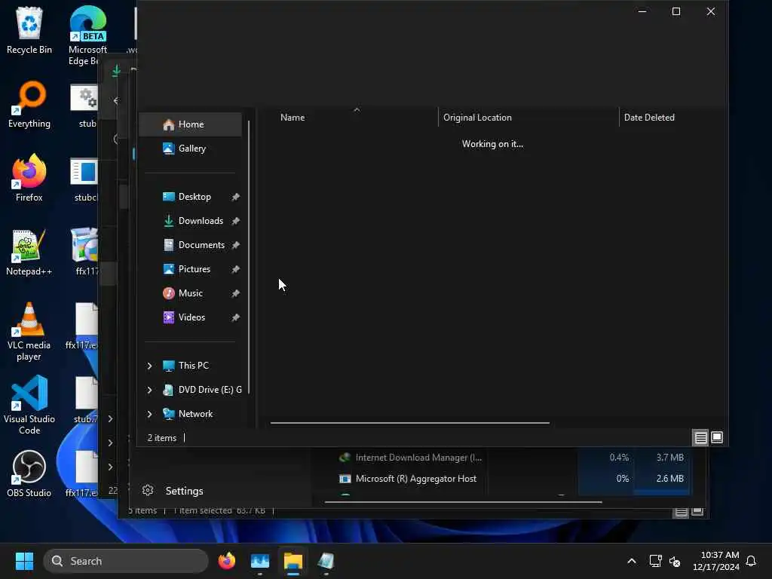Click the '2 items' status text
The height and width of the screenshot is (579, 772).
pos(161,438)
